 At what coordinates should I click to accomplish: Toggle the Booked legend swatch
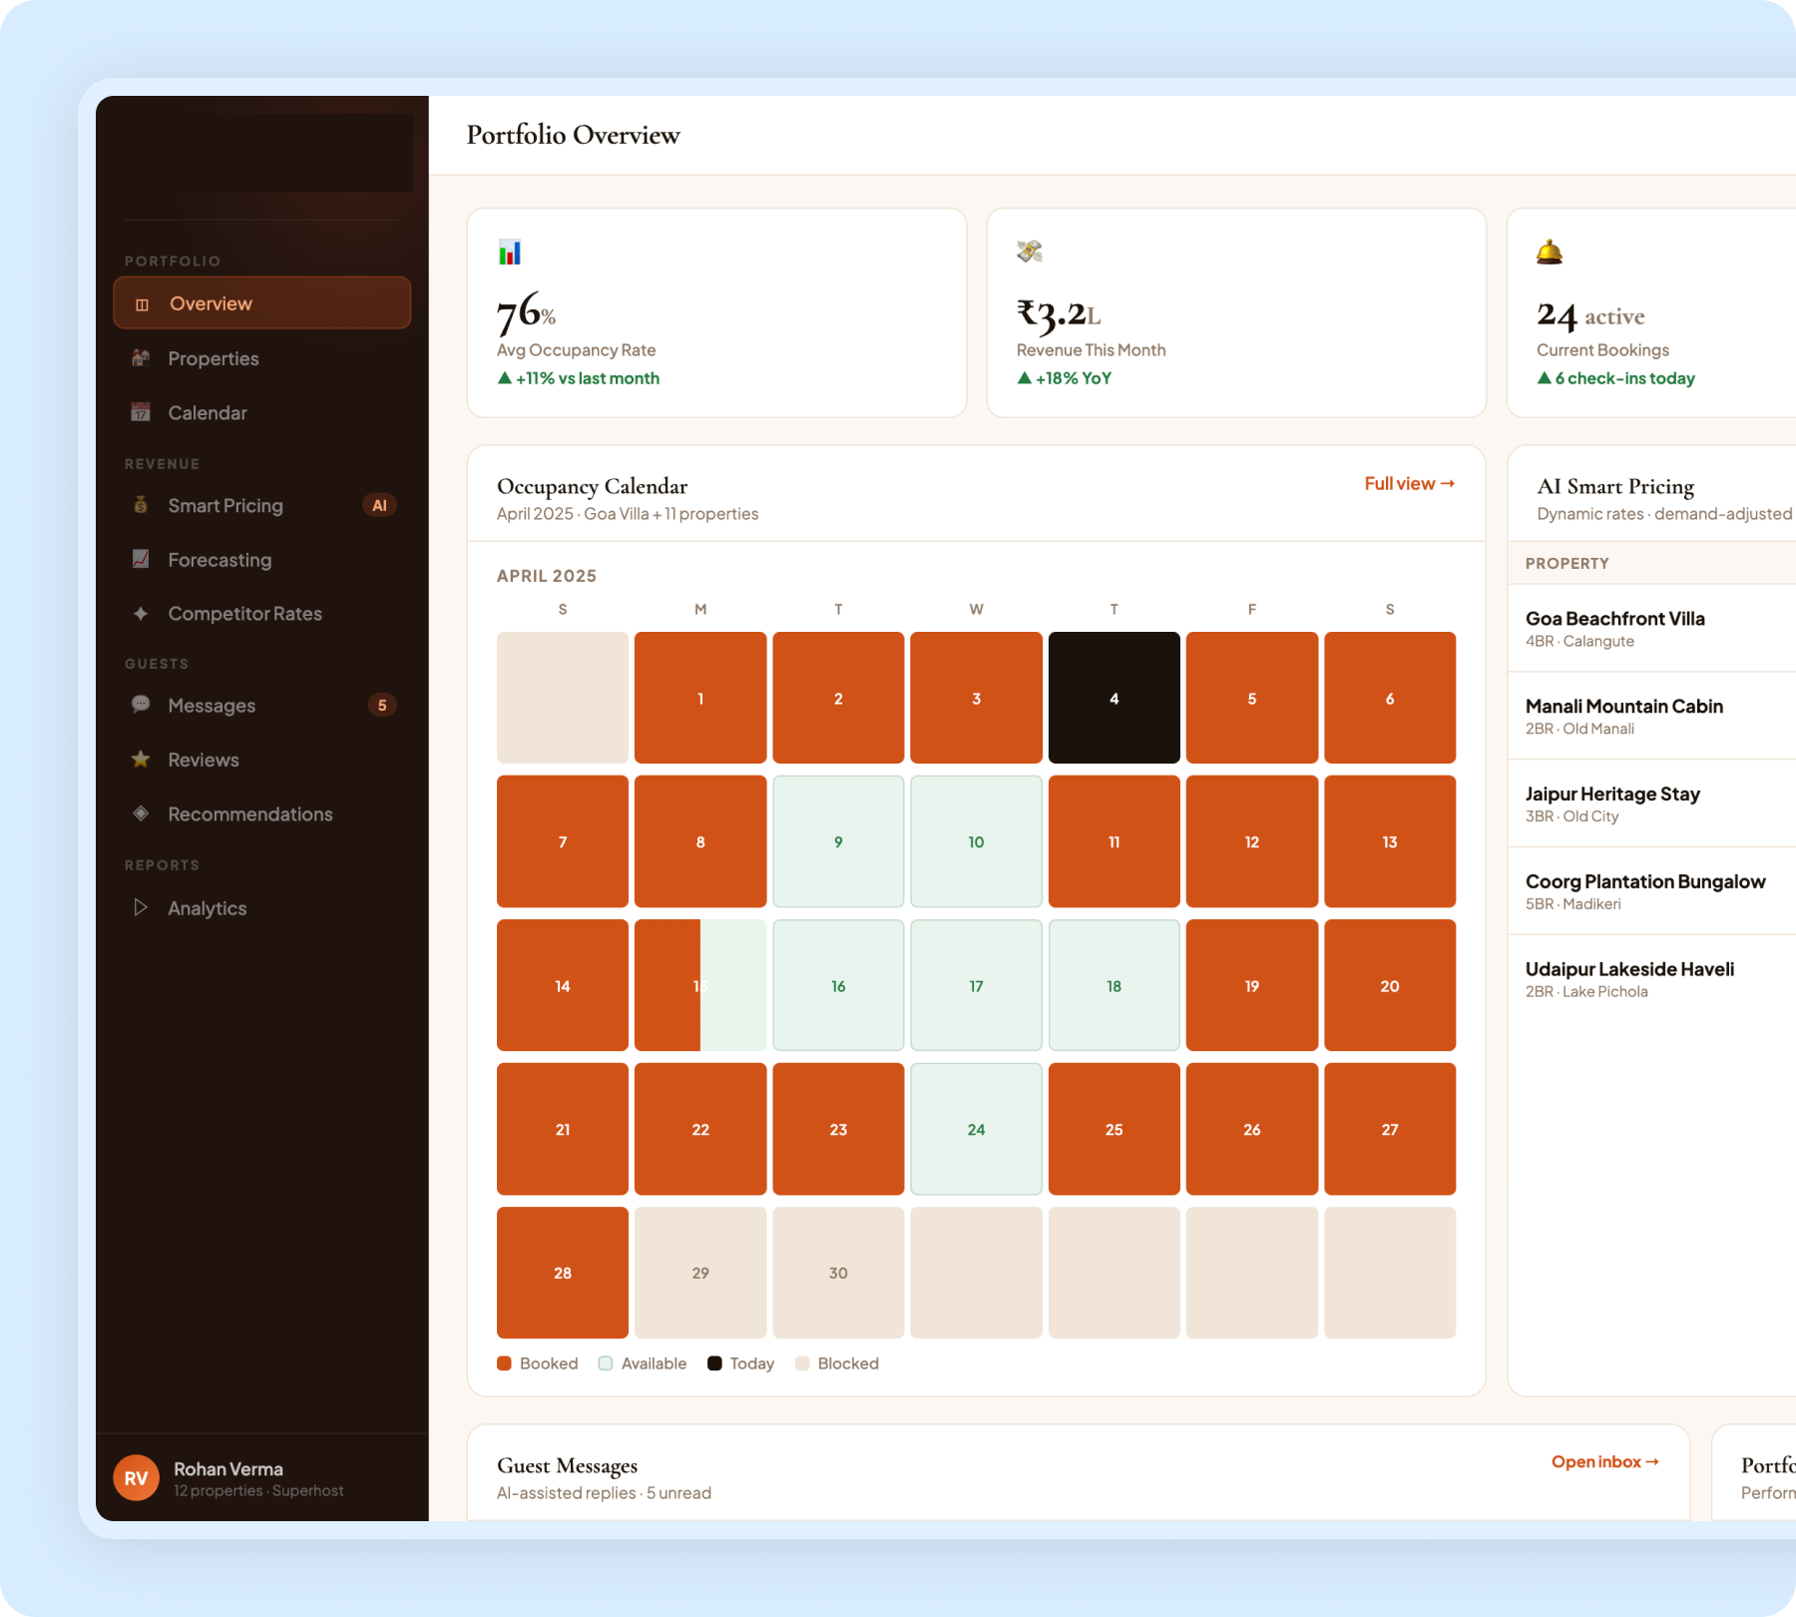tap(504, 1362)
